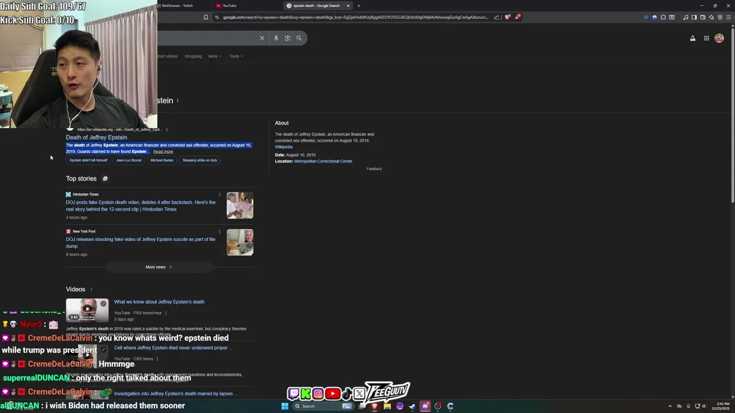The image size is (735, 413).
Task: Open the Hindustan Times DOJ fake video story
Action: tap(141, 206)
